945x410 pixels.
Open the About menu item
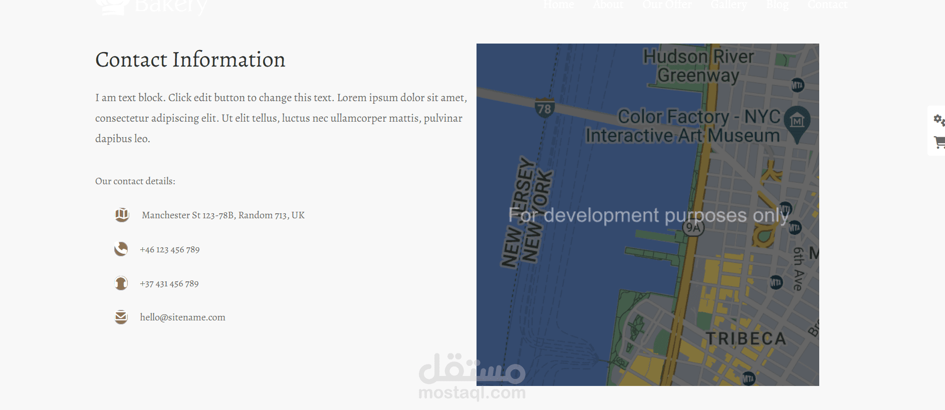[608, 5]
